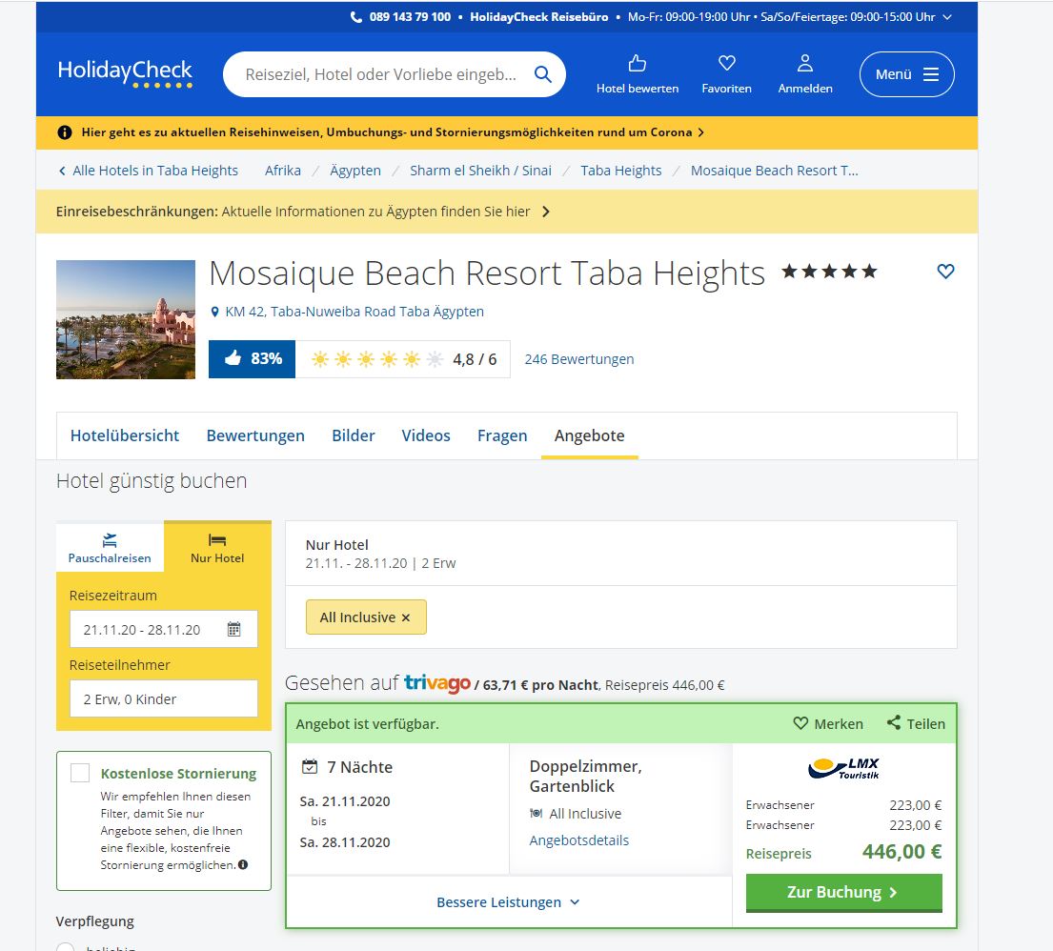Switch to Fragen tab
The image size is (1053, 951).
coord(502,435)
